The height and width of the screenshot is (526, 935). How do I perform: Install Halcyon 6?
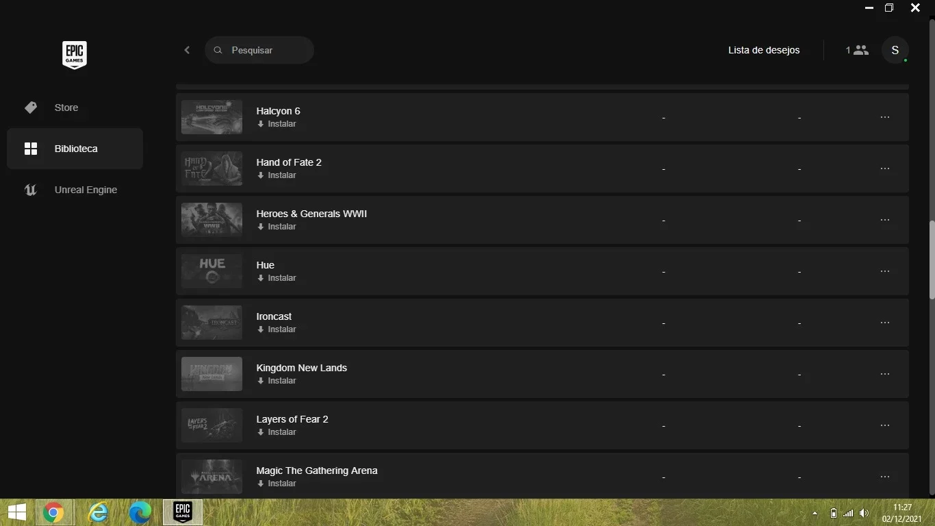click(277, 124)
